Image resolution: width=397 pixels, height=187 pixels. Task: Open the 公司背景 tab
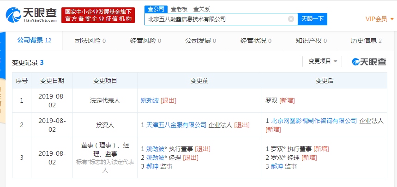[x=34, y=40]
